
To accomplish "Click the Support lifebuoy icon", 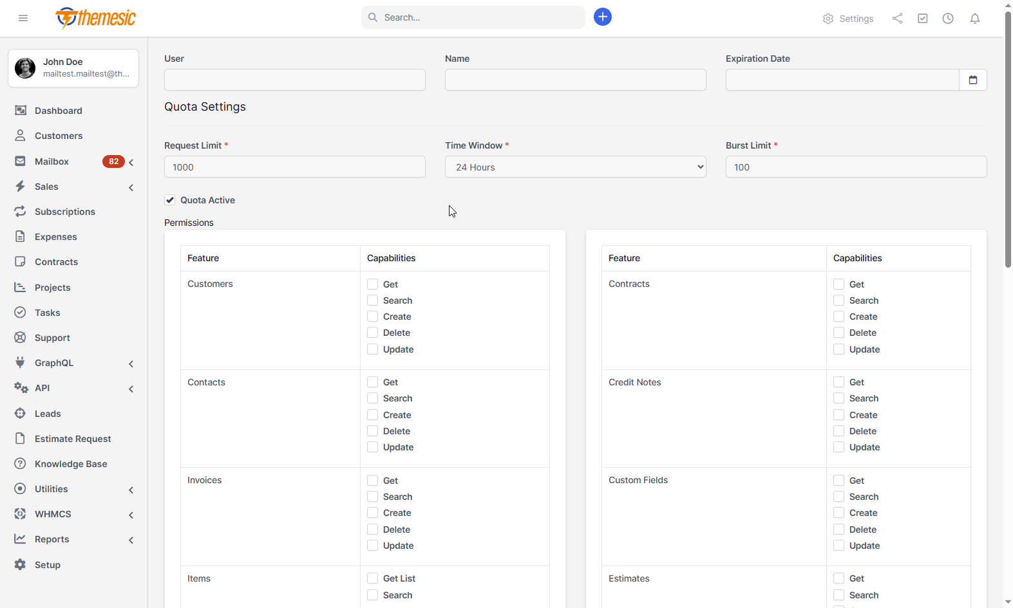I will pos(21,337).
